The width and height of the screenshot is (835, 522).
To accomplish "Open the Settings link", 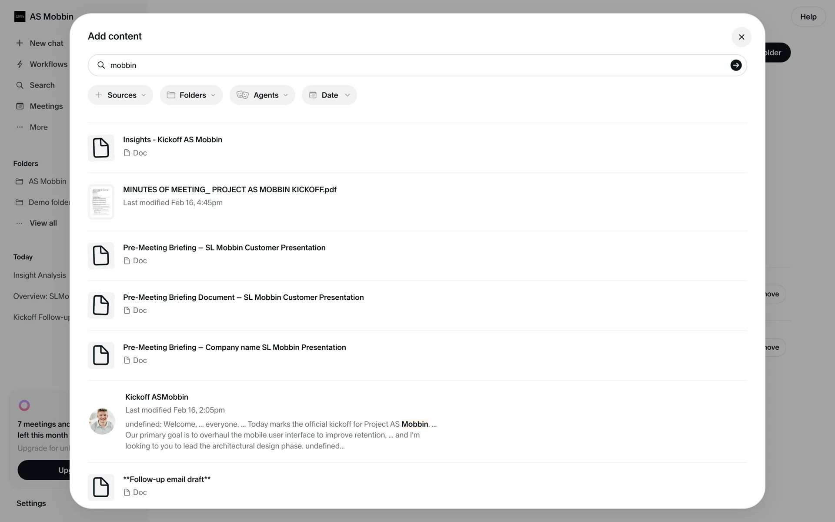I will pyautogui.click(x=31, y=503).
